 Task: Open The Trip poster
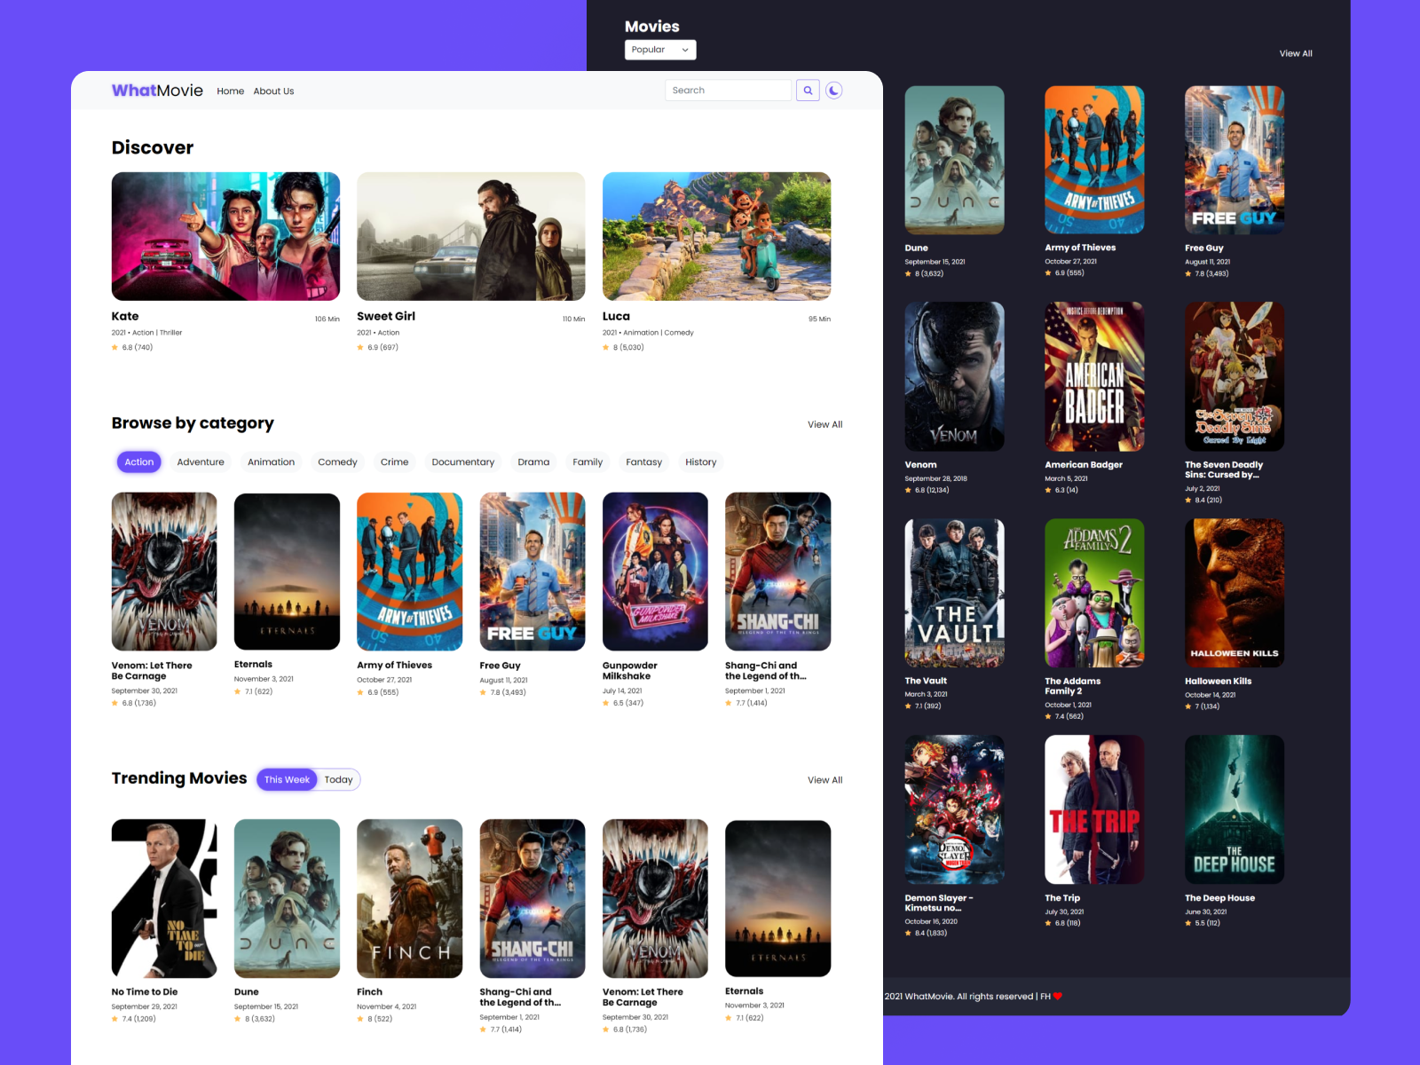coord(1094,809)
